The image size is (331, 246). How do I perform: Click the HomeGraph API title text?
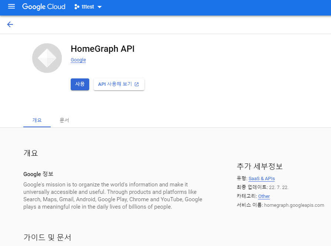[103, 49]
